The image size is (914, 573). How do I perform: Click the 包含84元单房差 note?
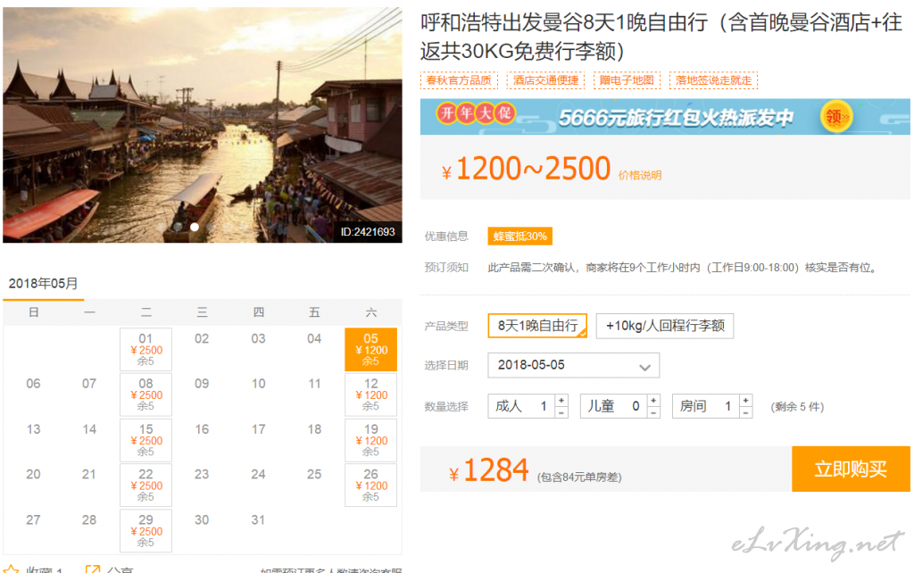(579, 477)
